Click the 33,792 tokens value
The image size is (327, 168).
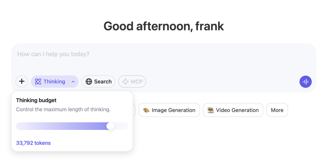(33, 143)
